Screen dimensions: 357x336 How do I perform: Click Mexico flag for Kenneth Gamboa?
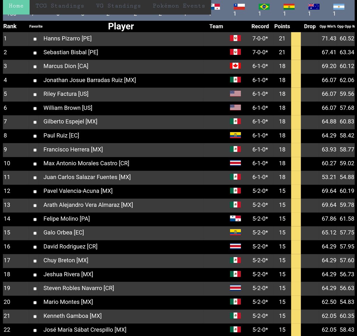[235, 316]
